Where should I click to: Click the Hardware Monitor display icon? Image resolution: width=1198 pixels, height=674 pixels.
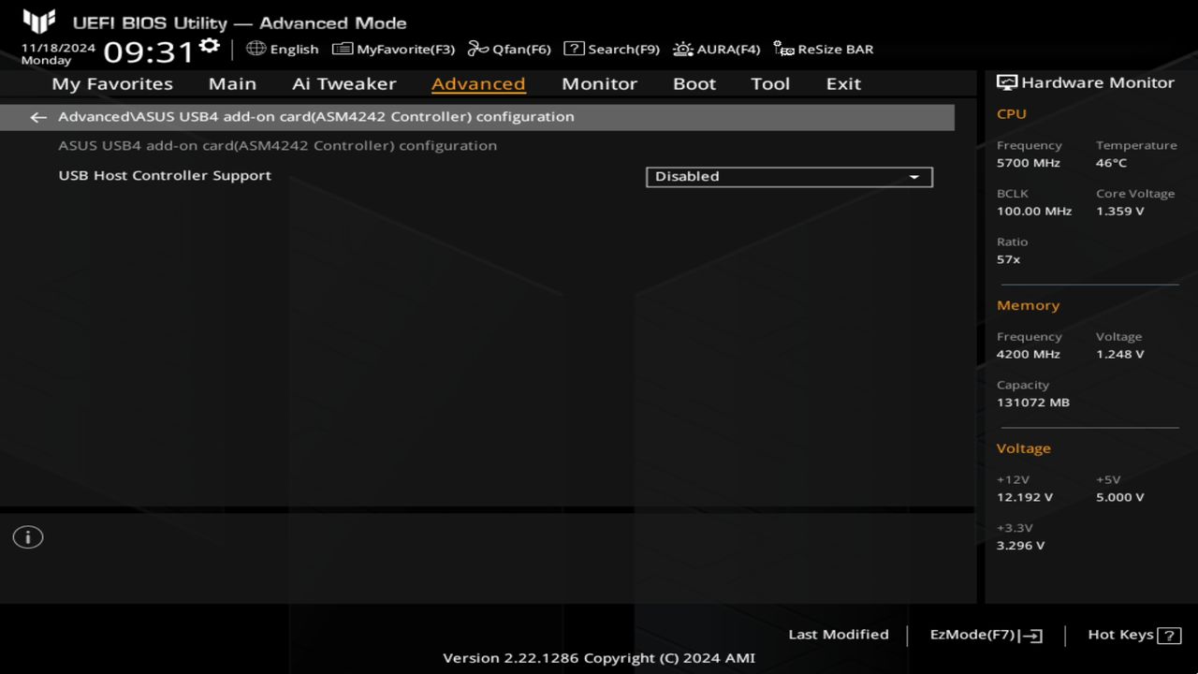tap(1007, 82)
